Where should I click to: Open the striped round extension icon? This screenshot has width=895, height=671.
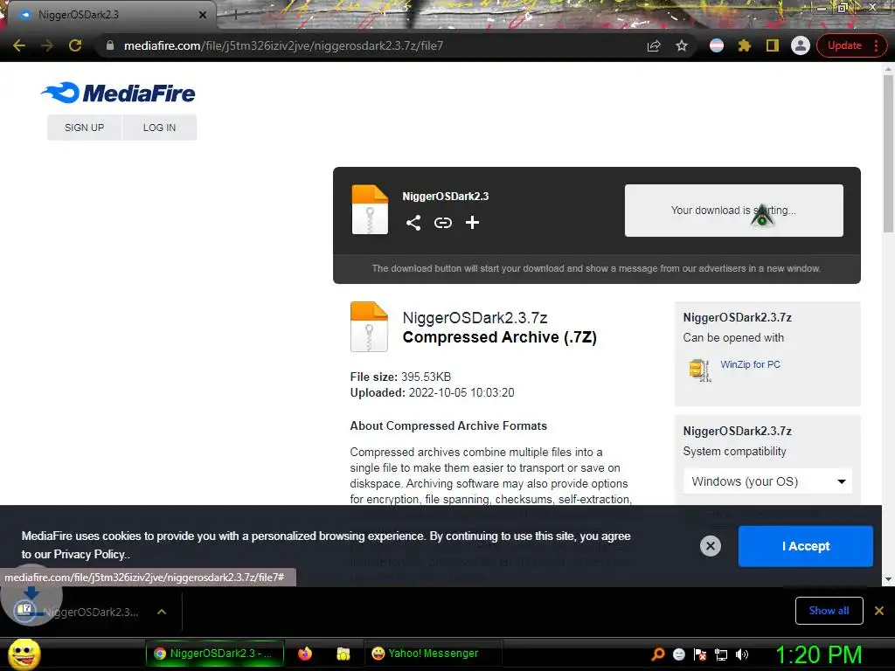[x=717, y=45]
